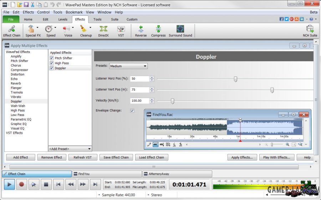Click the zoom in magnifier in FindYou.flac

[287, 144]
